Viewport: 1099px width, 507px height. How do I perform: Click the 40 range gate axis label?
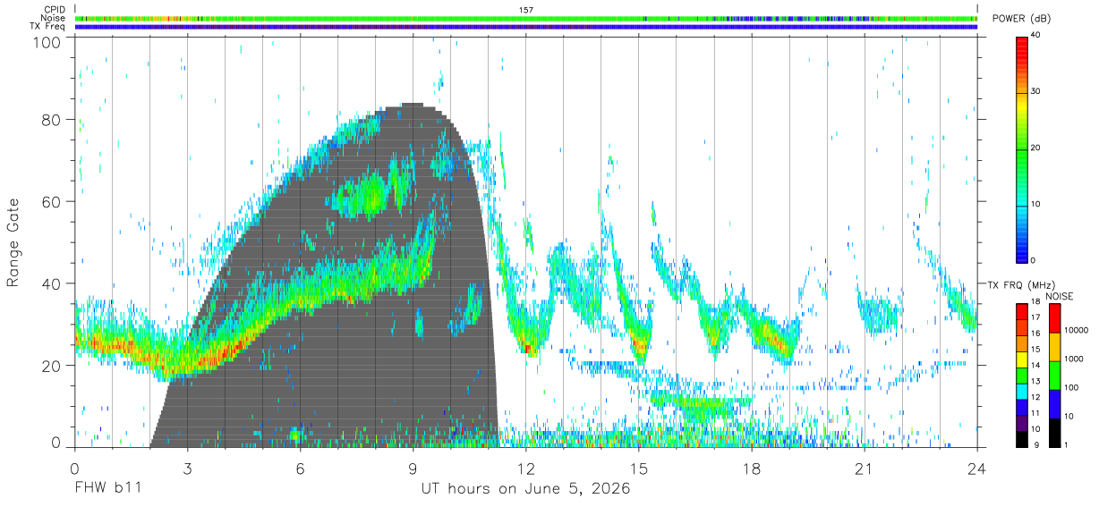pyautogui.click(x=52, y=284)
